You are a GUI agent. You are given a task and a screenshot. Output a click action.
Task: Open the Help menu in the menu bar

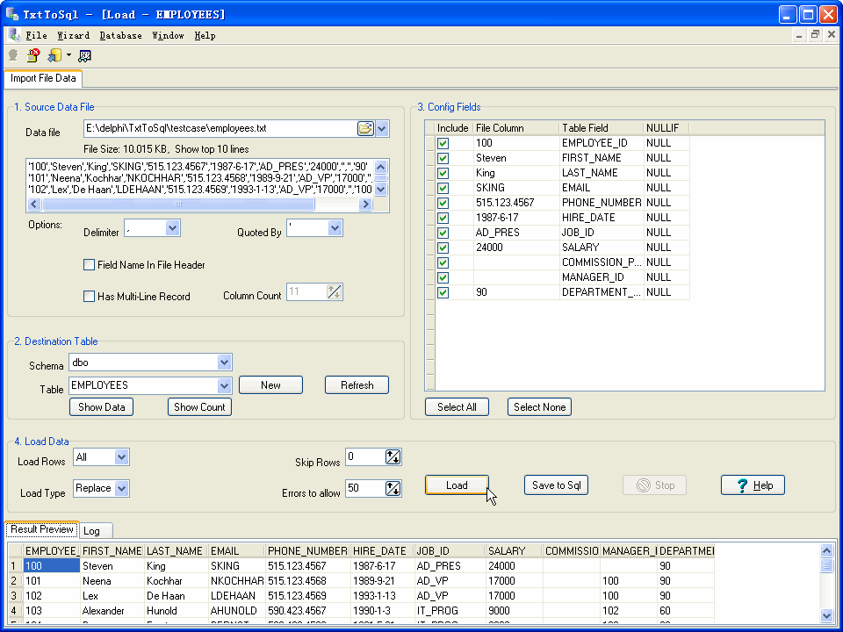pos(205,35)
